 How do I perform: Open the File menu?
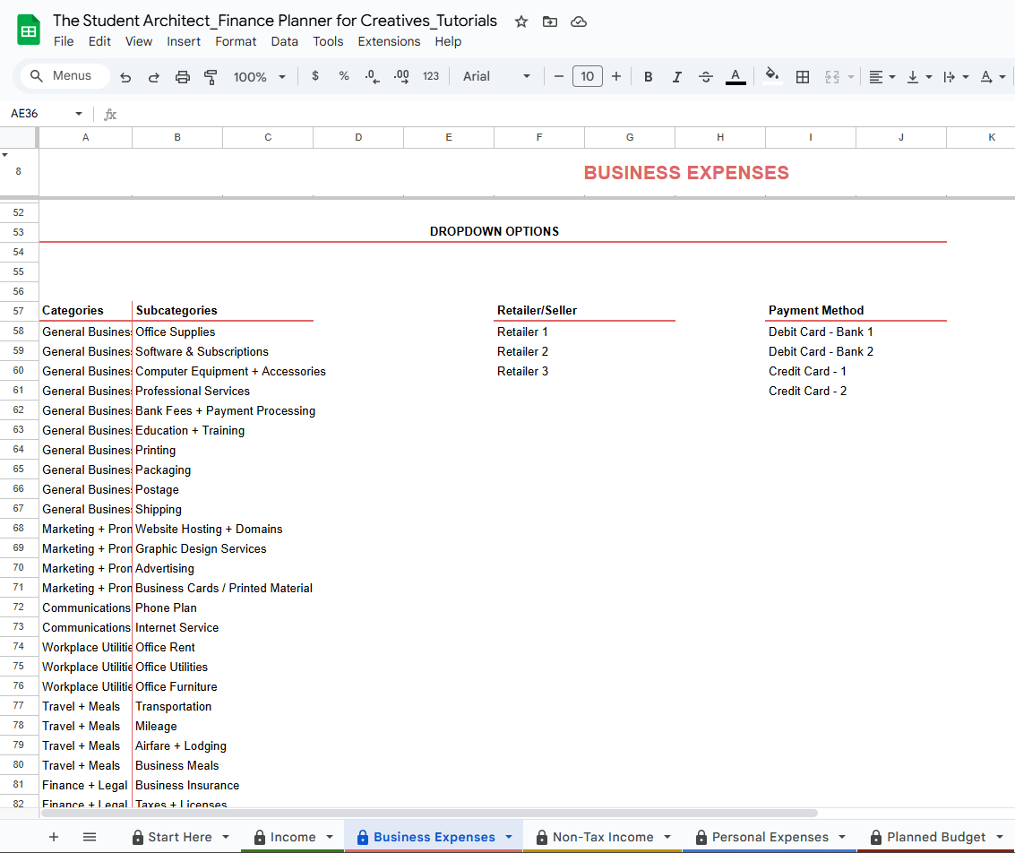pyautogui.click(x=64, y=41)
